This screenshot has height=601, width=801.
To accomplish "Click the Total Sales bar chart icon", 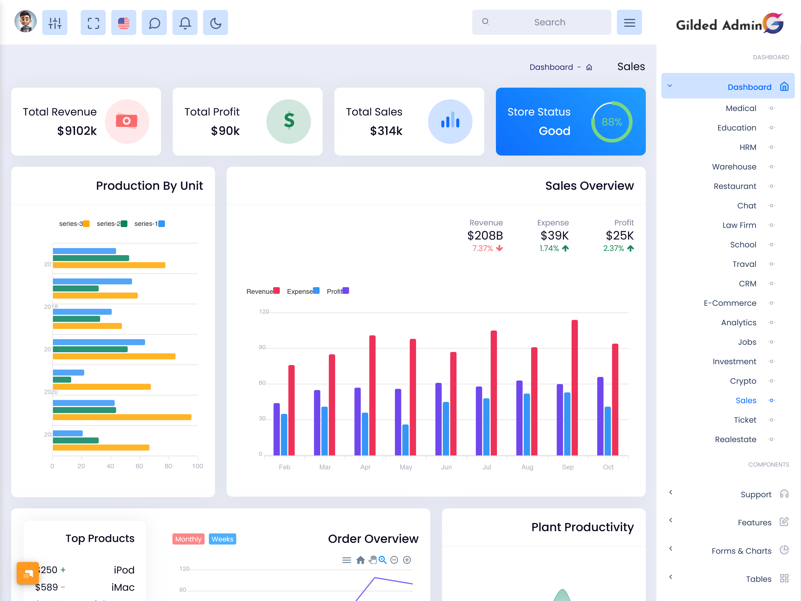I will 450,121.
